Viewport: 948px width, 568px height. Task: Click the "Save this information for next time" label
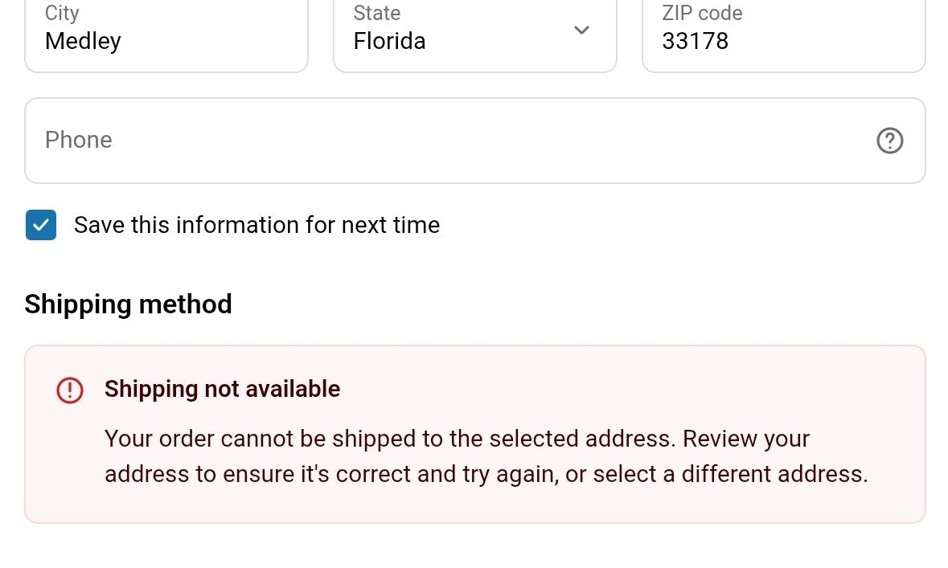(x=256, y=226)
